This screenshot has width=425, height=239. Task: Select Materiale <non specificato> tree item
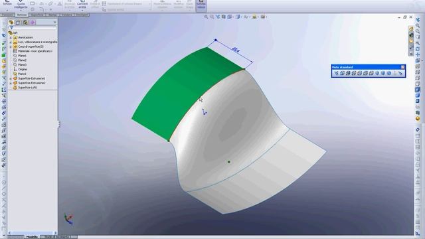click(x=35, y=51)
